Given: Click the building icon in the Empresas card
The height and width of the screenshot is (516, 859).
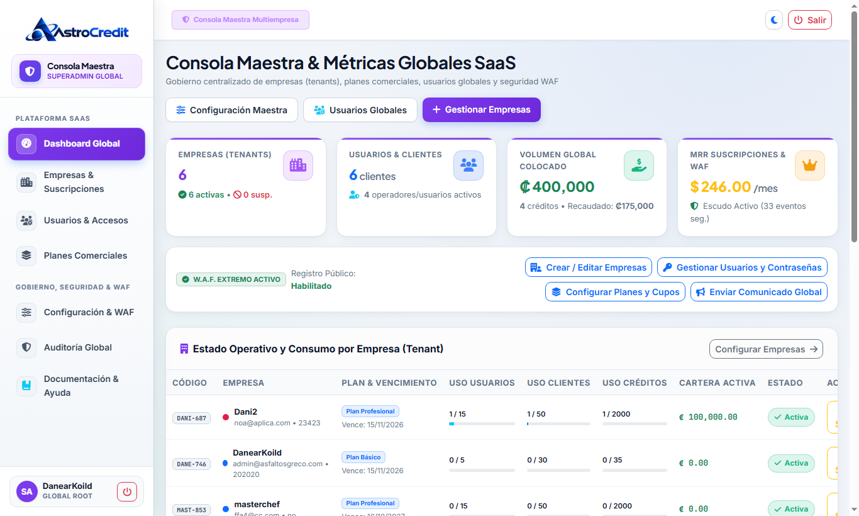Looking at the screenshot, I should (x=298, y=165).
